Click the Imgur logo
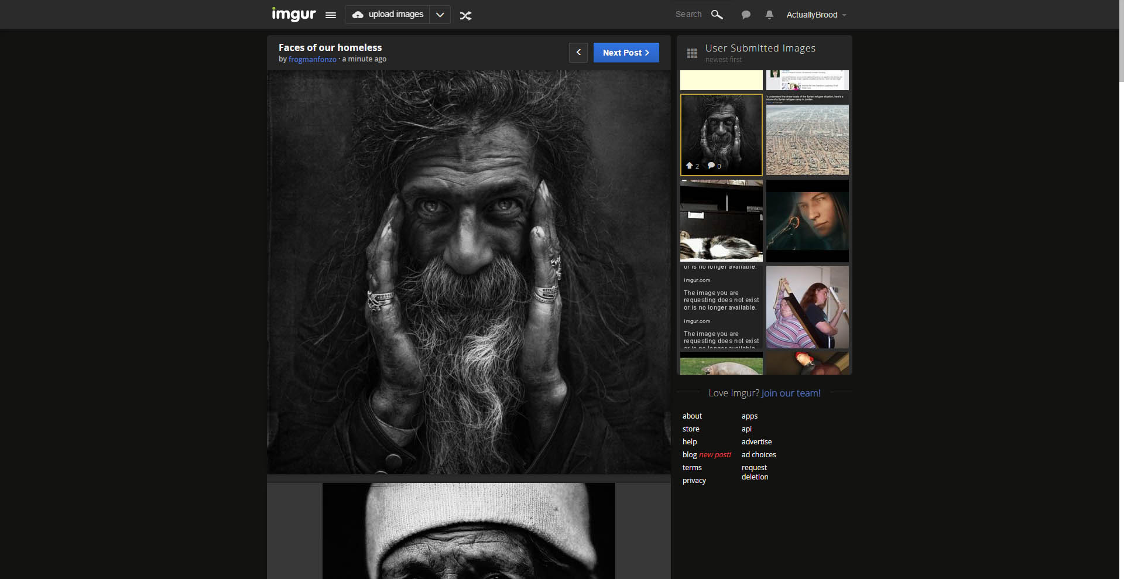This screenshot has height=579, width=1124. [x=293, y=14]
